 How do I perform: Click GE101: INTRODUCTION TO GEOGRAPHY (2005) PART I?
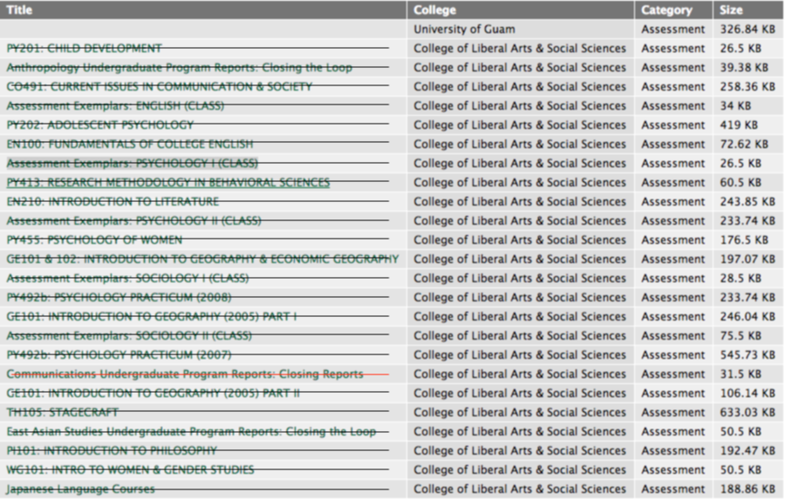pyautogui.click(x=152, y=317)
